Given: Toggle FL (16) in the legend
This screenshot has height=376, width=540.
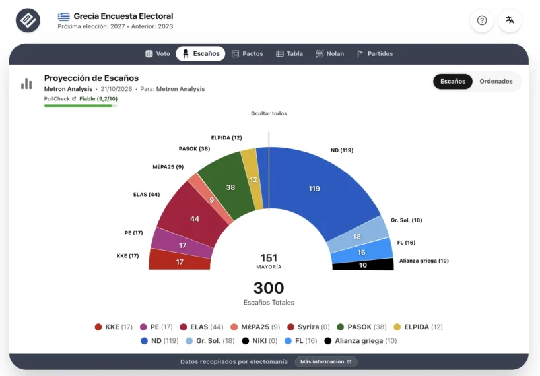Looking at the screenshot, I should pos(300,341).
